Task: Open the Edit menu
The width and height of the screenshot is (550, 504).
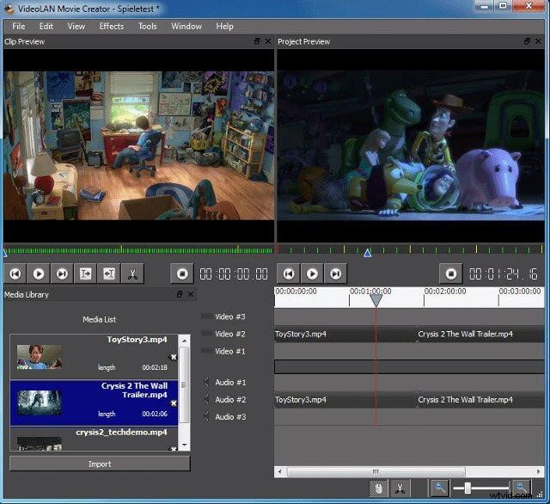Action: [x=46, y=27]
